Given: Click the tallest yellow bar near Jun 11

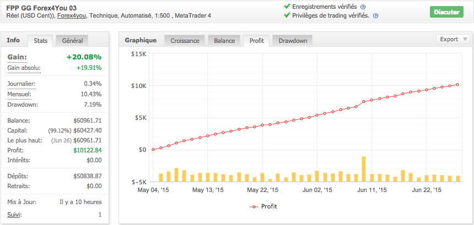Looking at the screenshot, I should 364,169.
